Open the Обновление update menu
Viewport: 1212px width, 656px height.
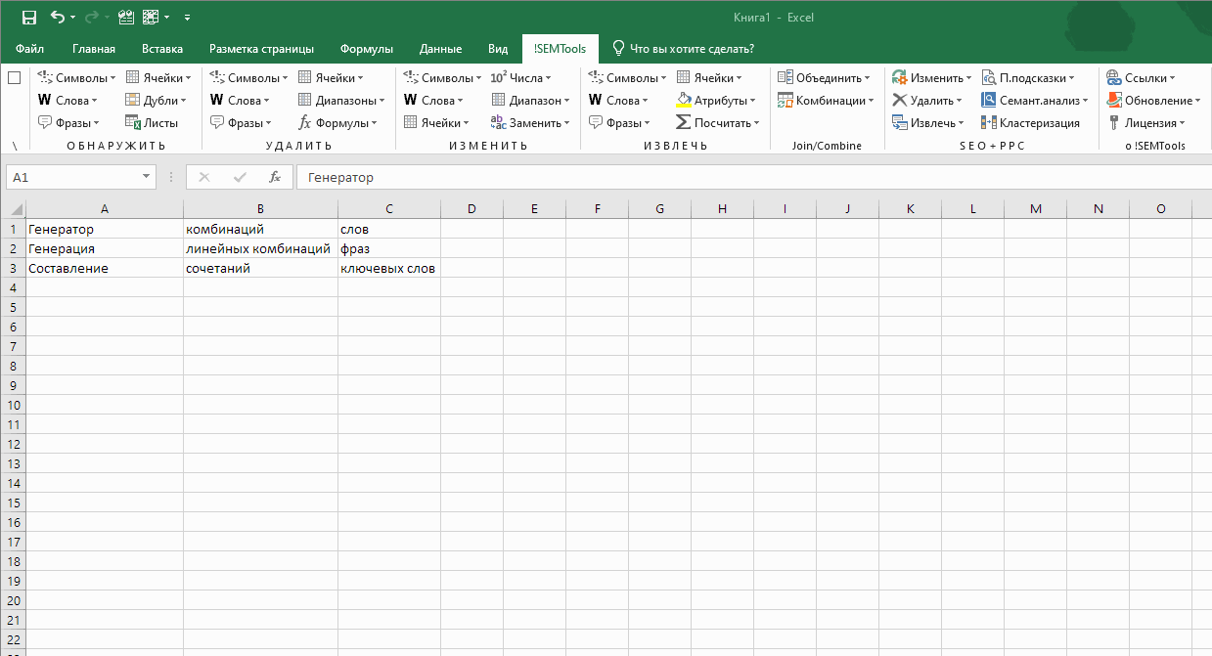(x=1154, y=100)
